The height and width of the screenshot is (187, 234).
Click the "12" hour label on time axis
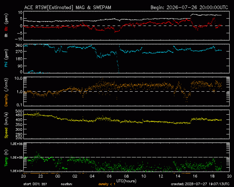[x=161, y=176]
